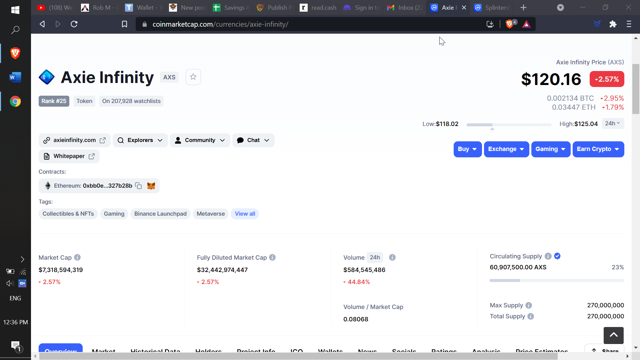
Task: Click the volume speaker tray icon
Action: [x=10, y=283]
